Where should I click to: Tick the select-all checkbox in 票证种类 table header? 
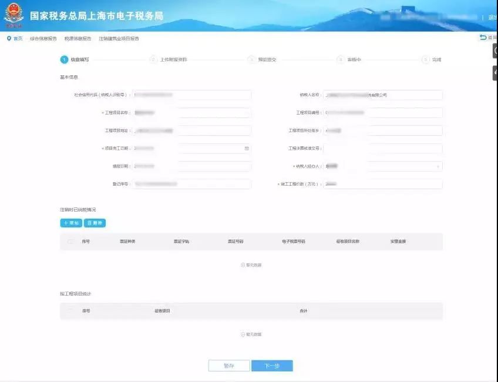(70, 242)
